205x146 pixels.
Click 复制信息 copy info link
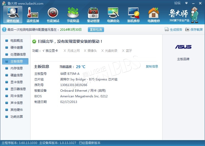152,67
